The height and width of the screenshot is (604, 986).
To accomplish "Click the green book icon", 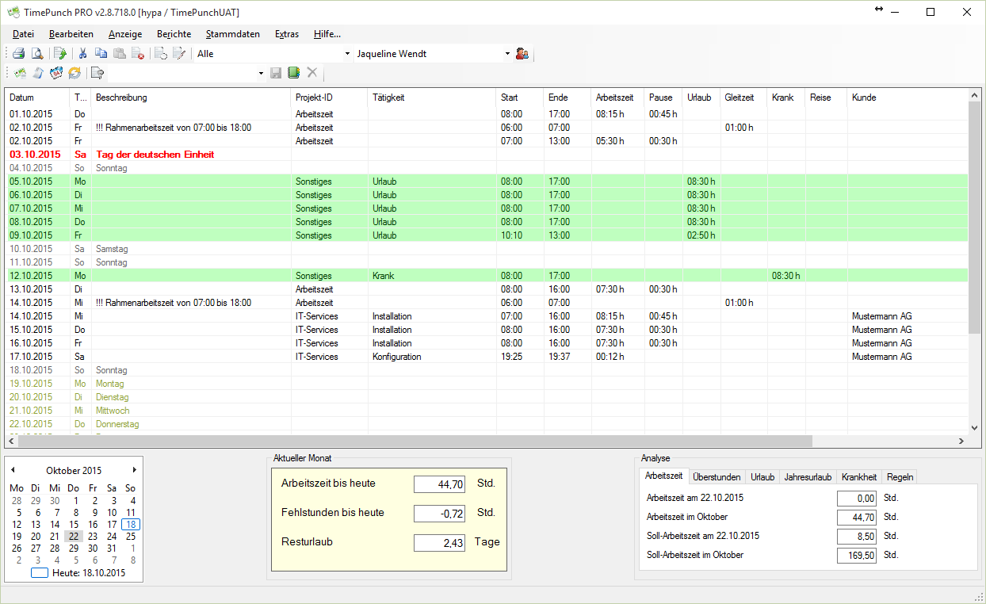I will pyautogui.click(x=294, y=73).
